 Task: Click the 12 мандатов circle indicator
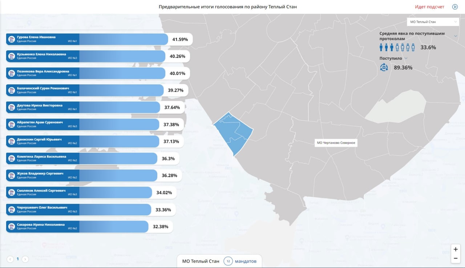(228, 261)
